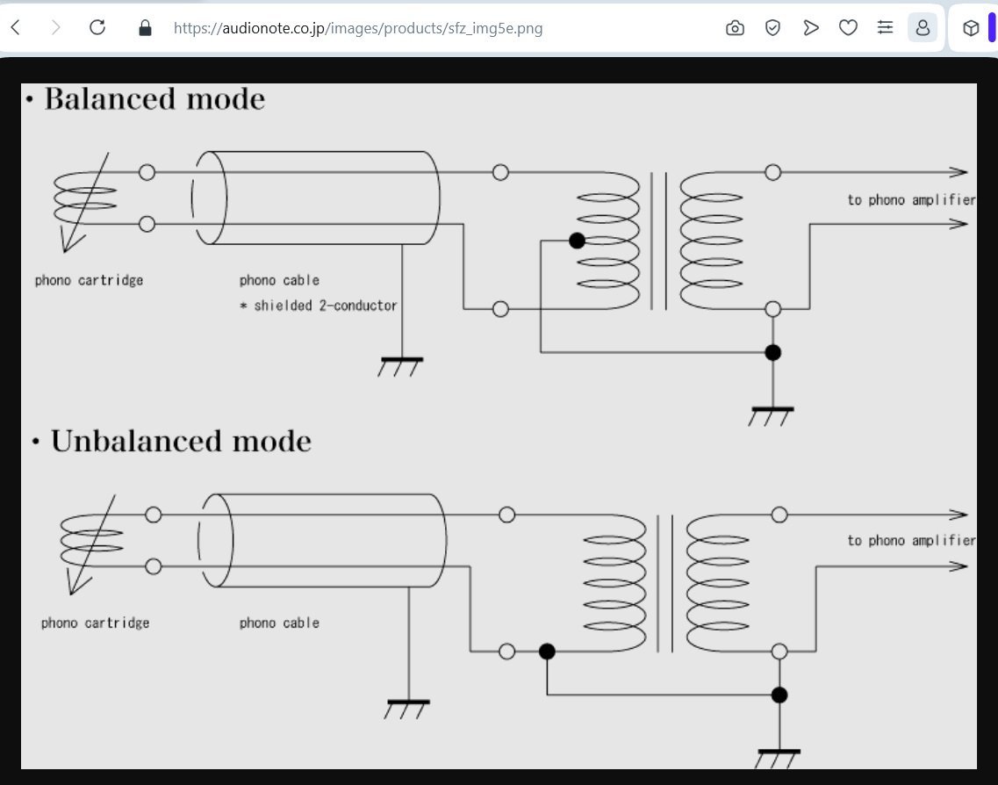Viewport: 998px width, 785px height.
Task: Reload the current page
Action: click(97, 28)
